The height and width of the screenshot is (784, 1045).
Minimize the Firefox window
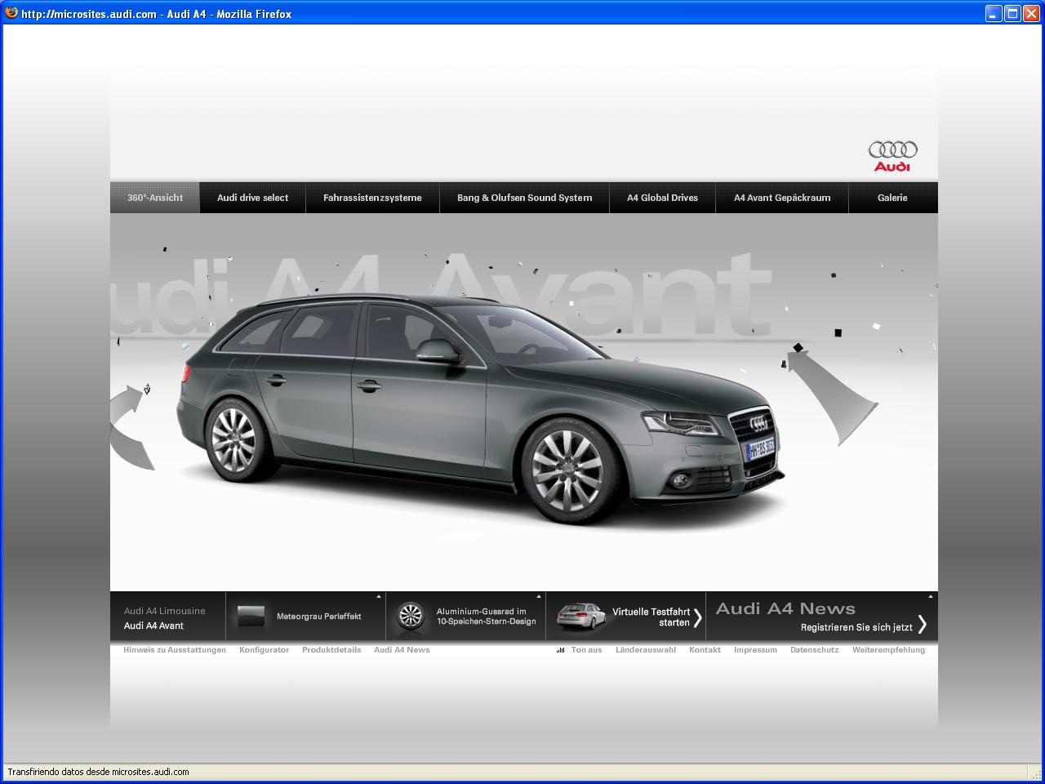click(x=994, y=13)
